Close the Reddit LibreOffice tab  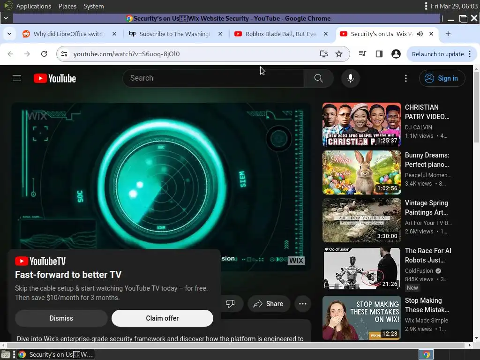114,34
